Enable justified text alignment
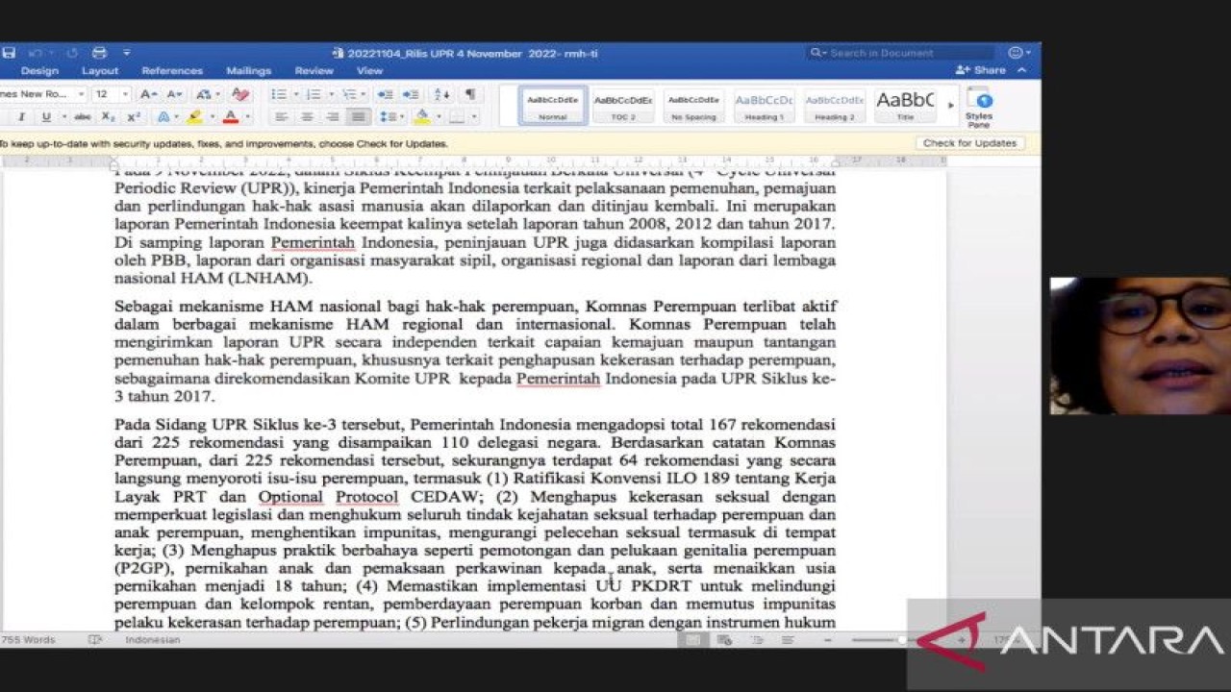Viewport: 1231px width, 692px height. pos(358,116)
